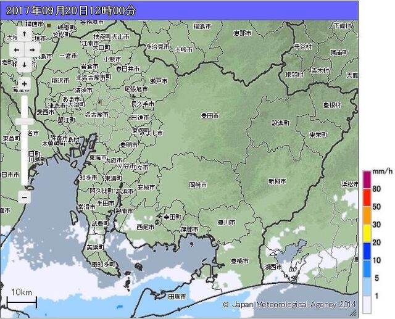This screenshot has height=319, width=395.
Task: Click the 豊明市 label on the map
Action: 129,145
